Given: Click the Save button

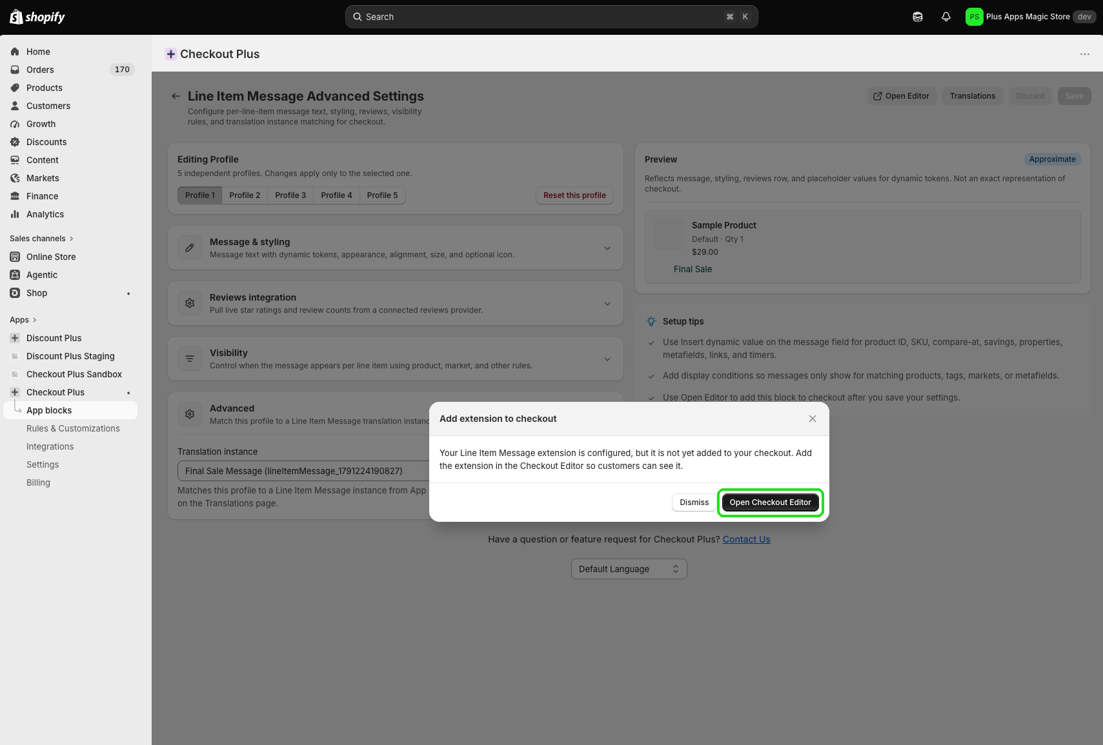Looking at the screenshot, I should point(1075,96).
